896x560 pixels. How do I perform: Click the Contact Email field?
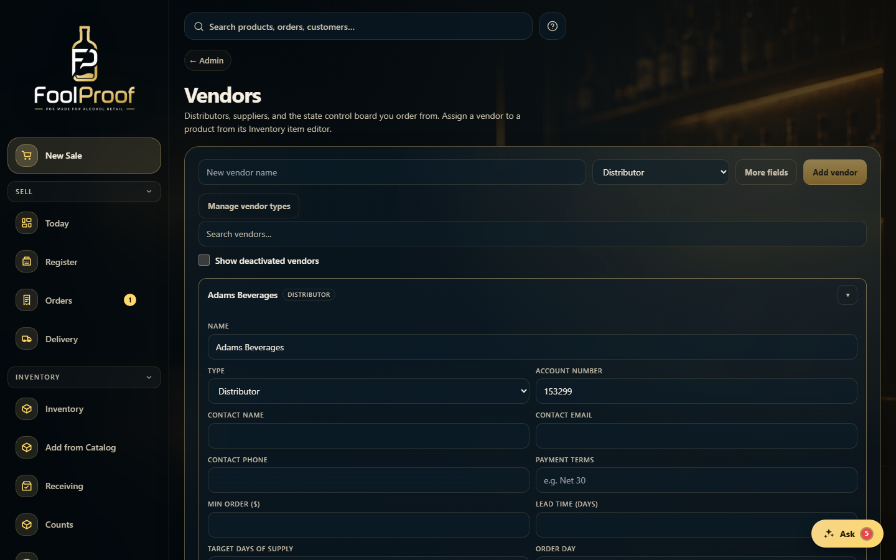point(696,436)
